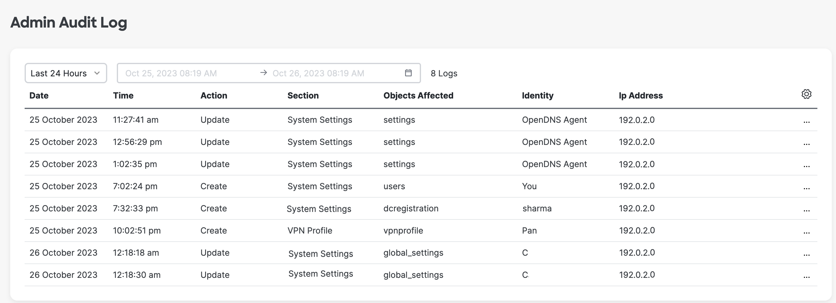Screen dimensions: 836x303
Task: Open more options for 12:18:18 am log
Action: pyautogui.click(x=807, y=255)
